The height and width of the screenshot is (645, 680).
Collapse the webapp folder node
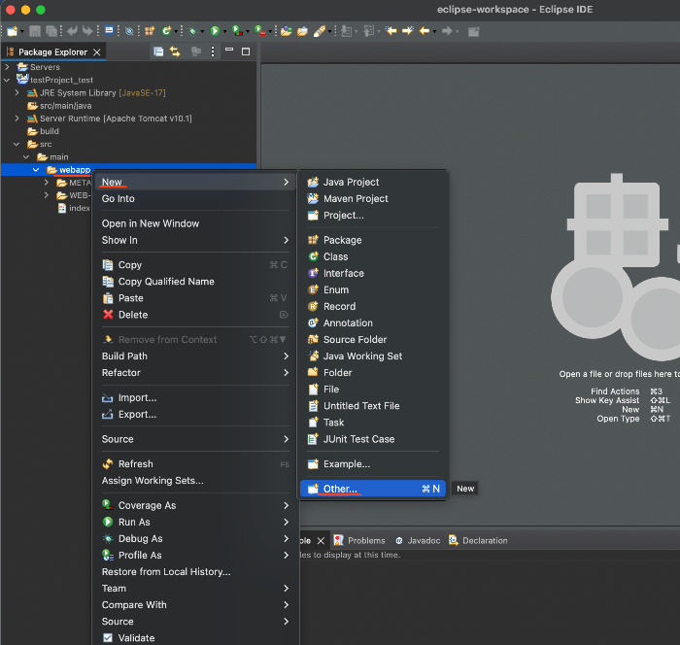tap(36, 170)
